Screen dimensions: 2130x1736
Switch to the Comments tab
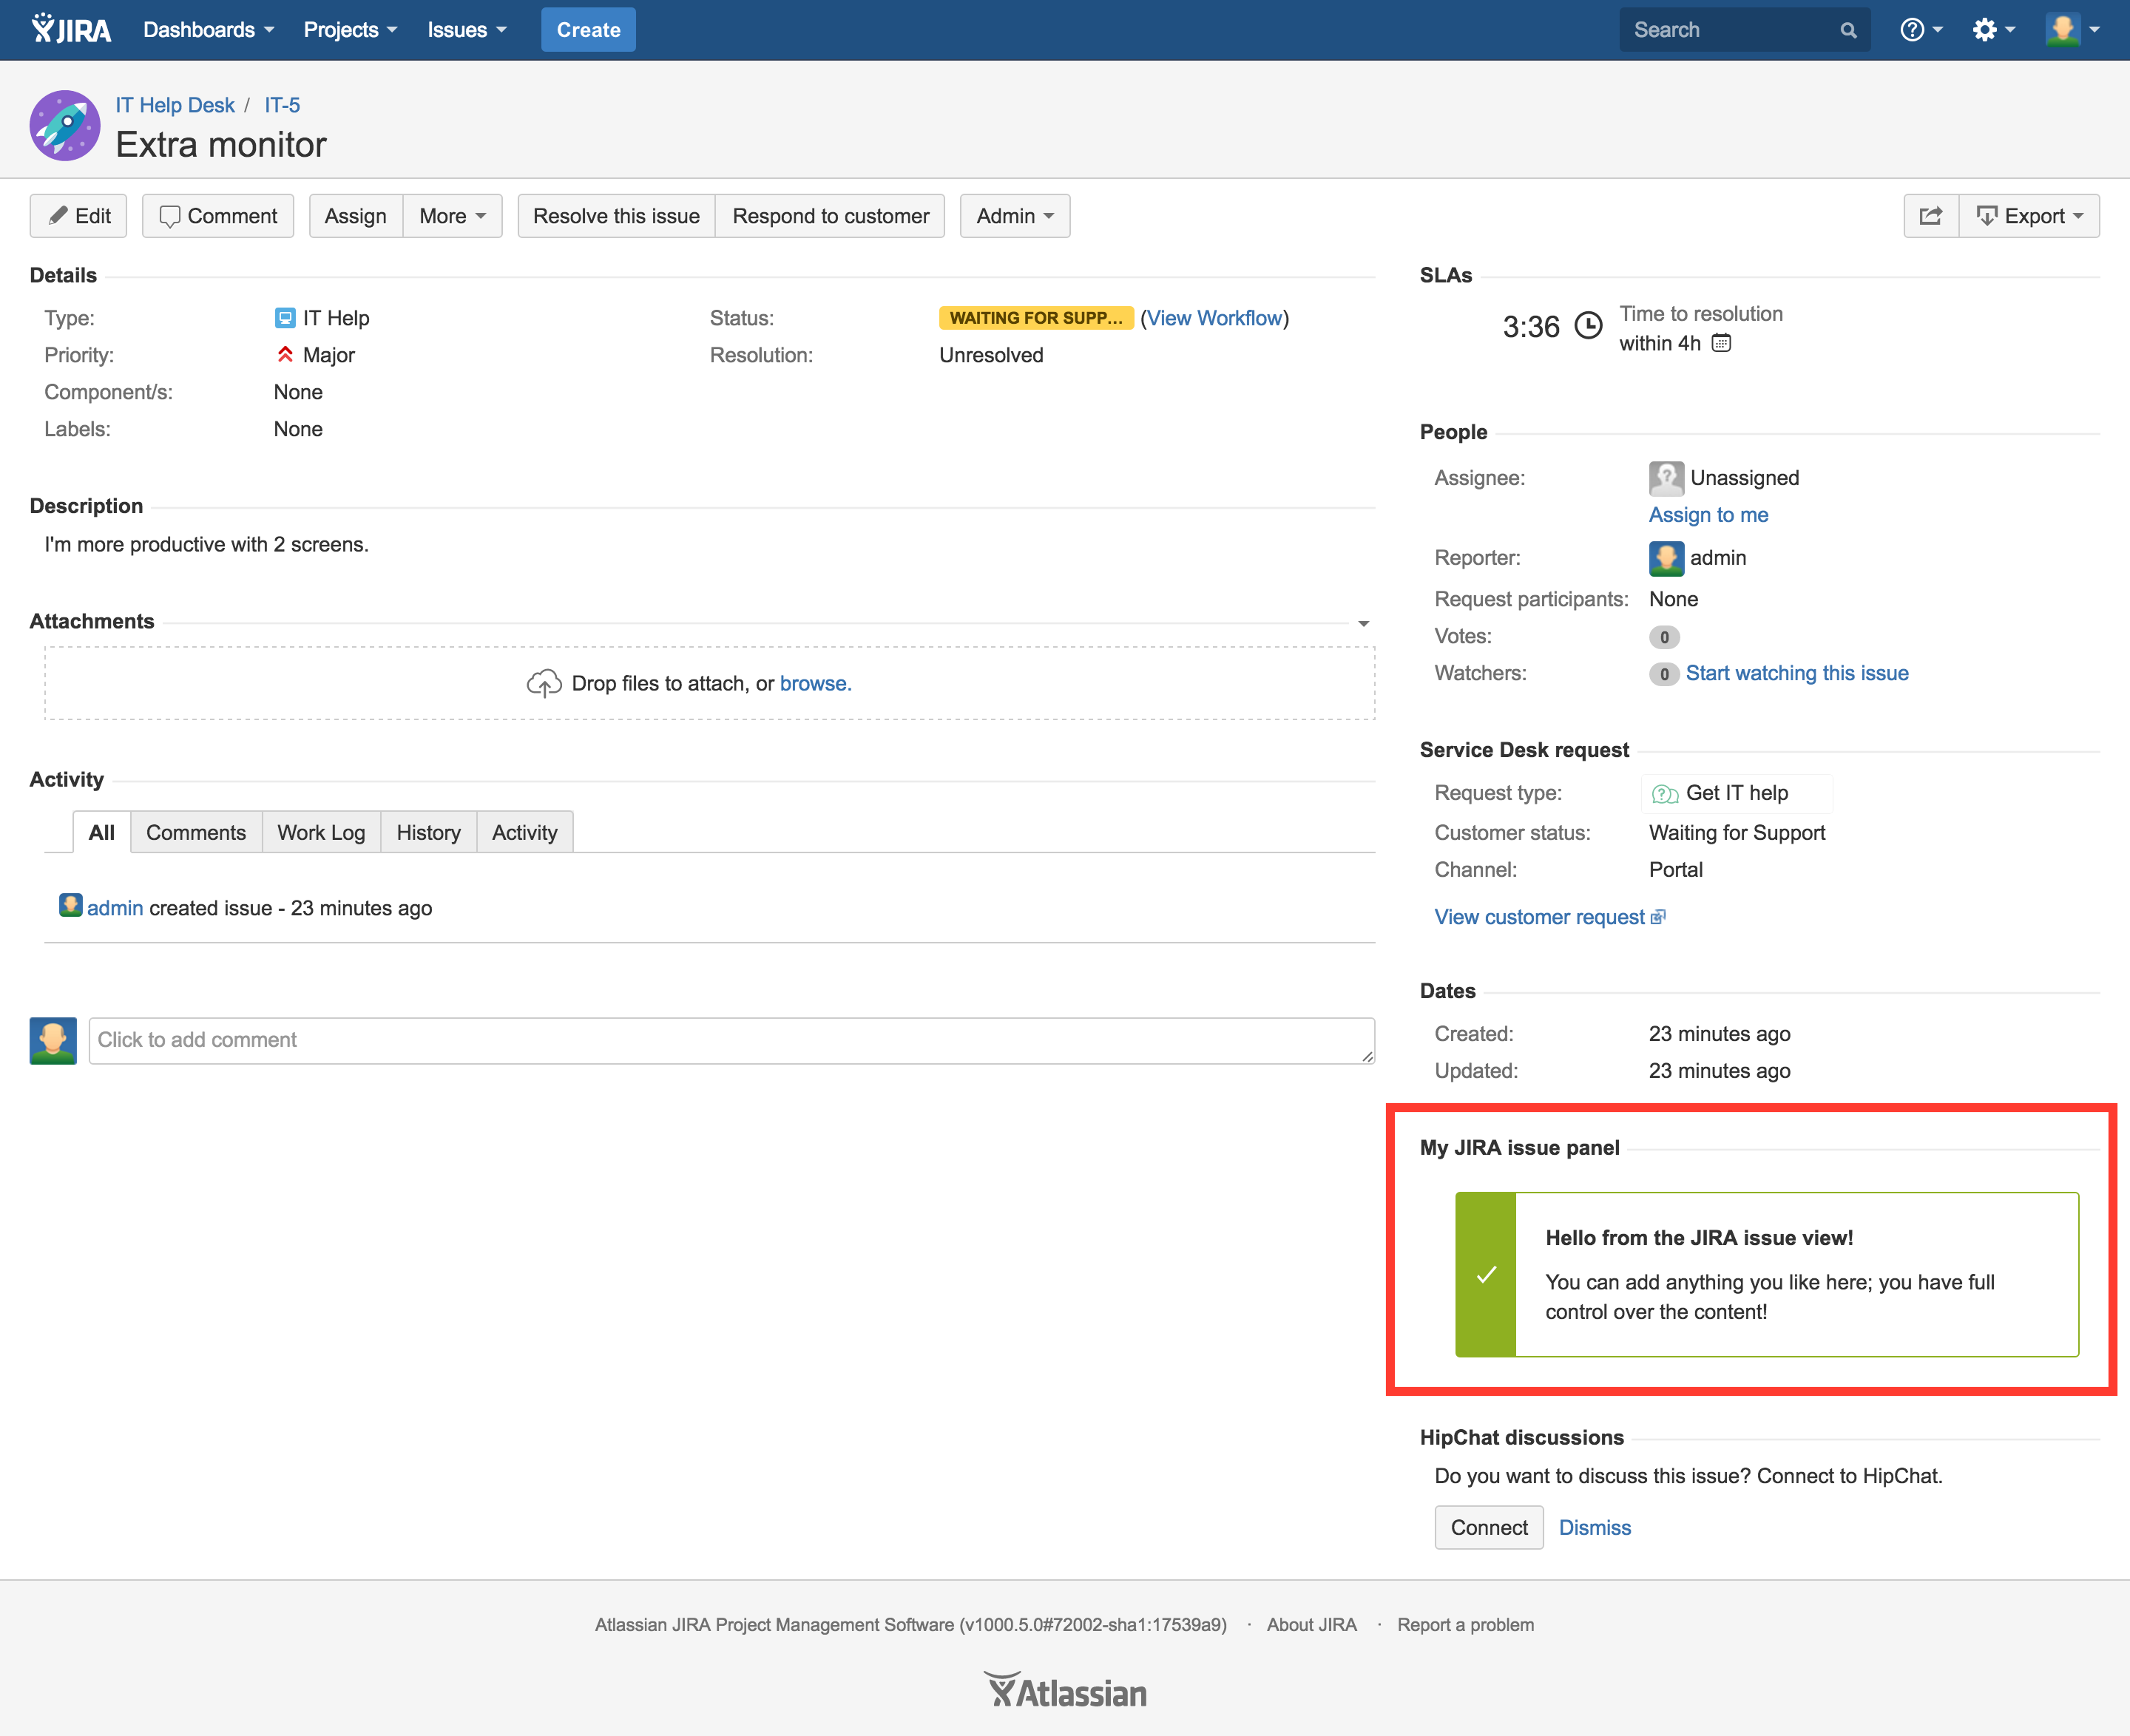click(x=196, y=832)
